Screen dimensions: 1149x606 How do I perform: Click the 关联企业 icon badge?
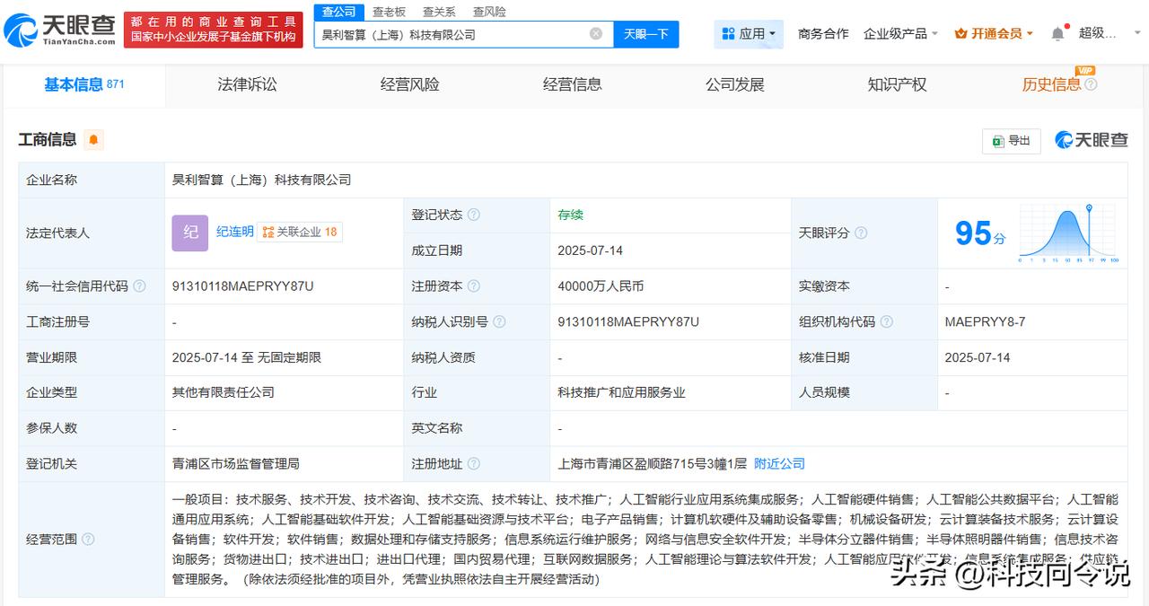[268, 233]
